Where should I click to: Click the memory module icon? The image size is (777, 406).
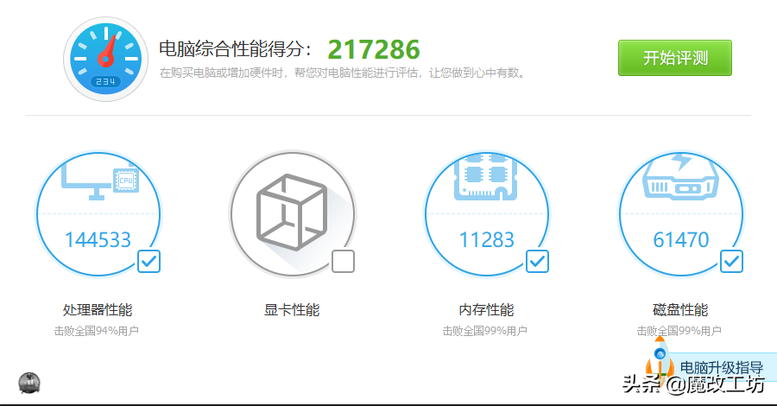[x=485, y=177]
